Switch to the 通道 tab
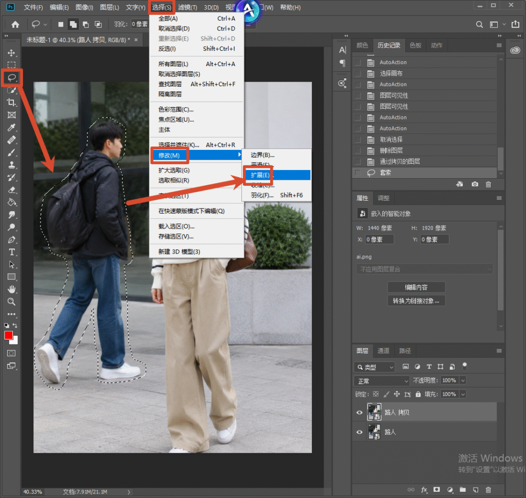The image size is (526, 498). (383, 351)
